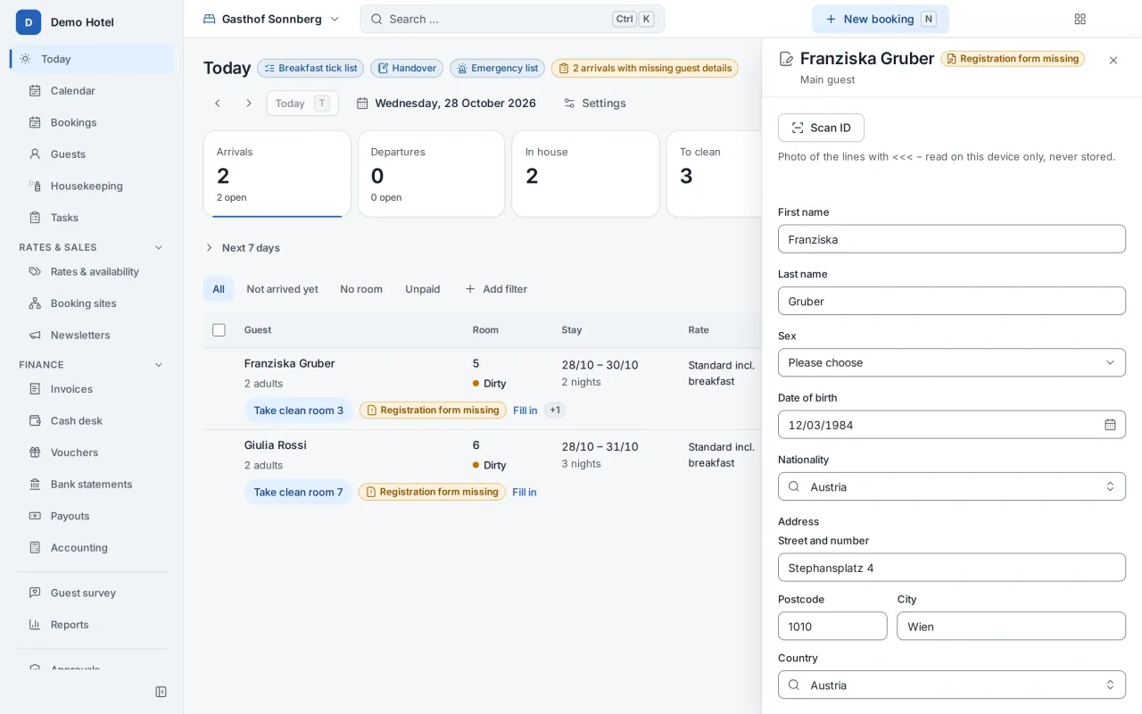Image resolution: width=1142 pixels, height=714 pixels.
Task: Open the Sex dropdown
Action: coord(952,362)
